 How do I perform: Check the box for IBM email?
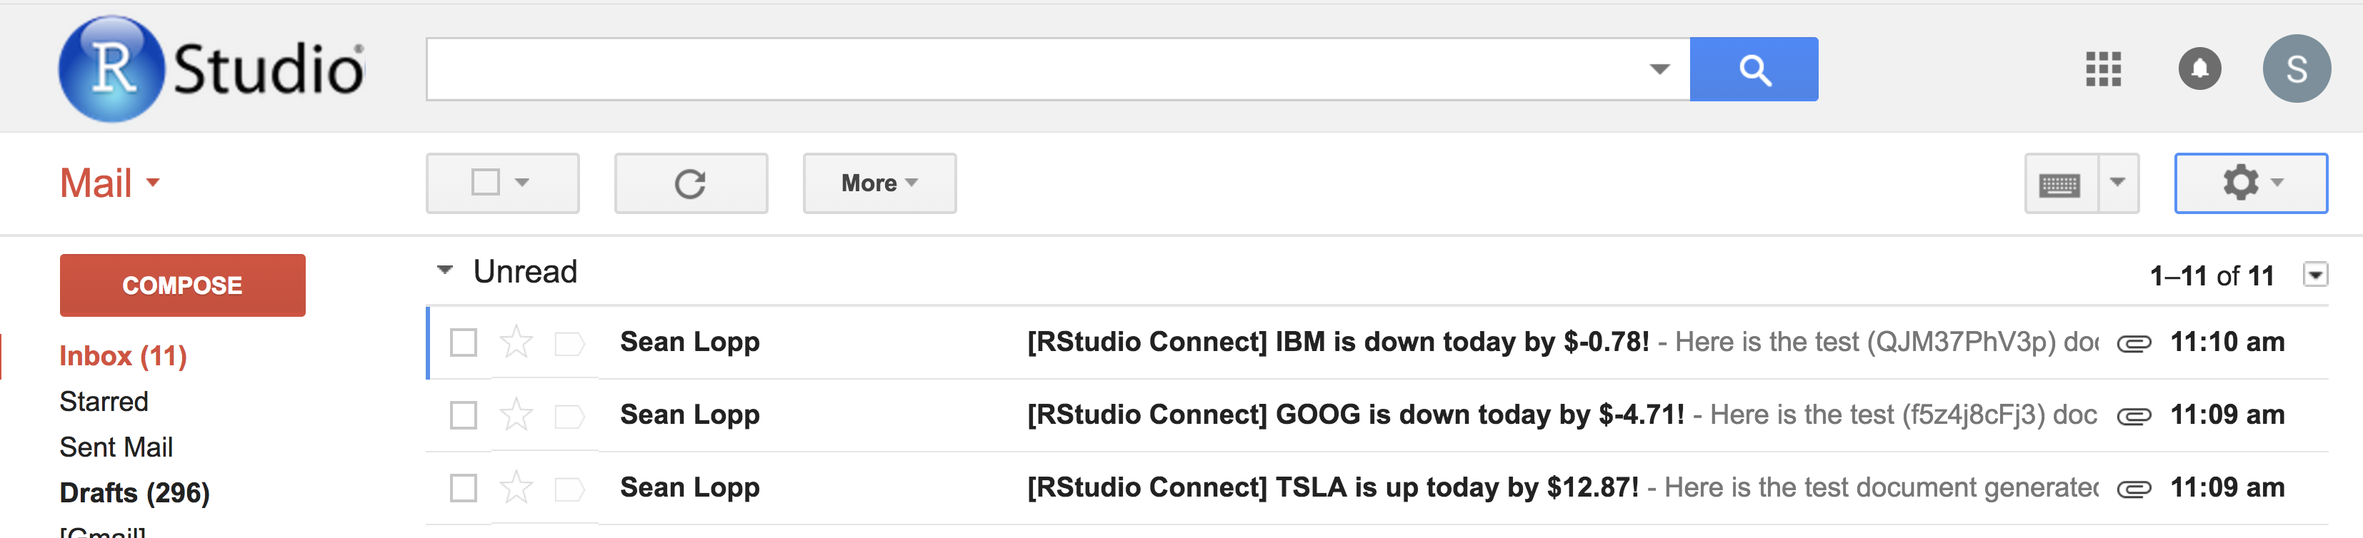coord(464,342)
